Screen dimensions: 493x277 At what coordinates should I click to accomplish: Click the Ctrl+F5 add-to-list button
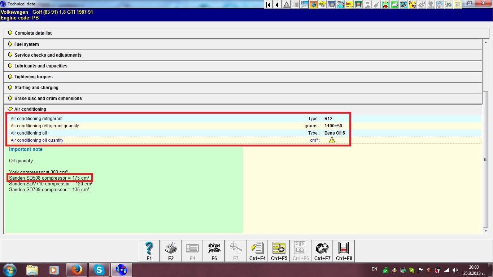coord(279,250)
